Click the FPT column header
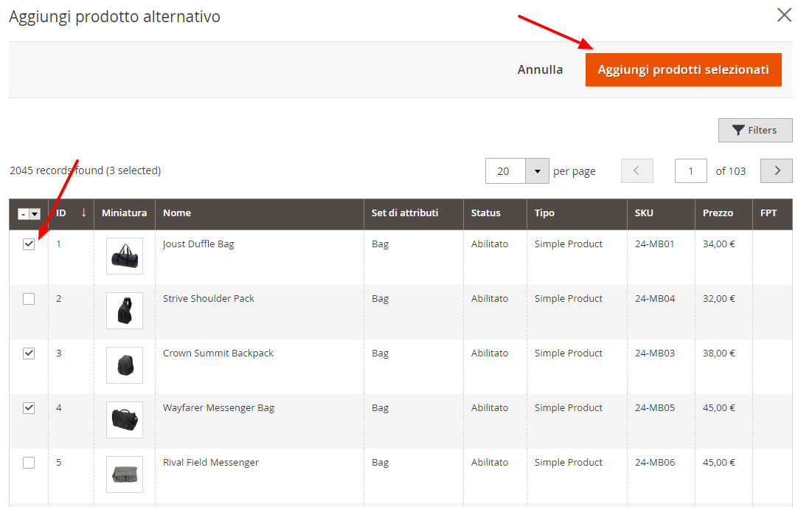This screenshot has width=812, height=507. coord(772,213)
